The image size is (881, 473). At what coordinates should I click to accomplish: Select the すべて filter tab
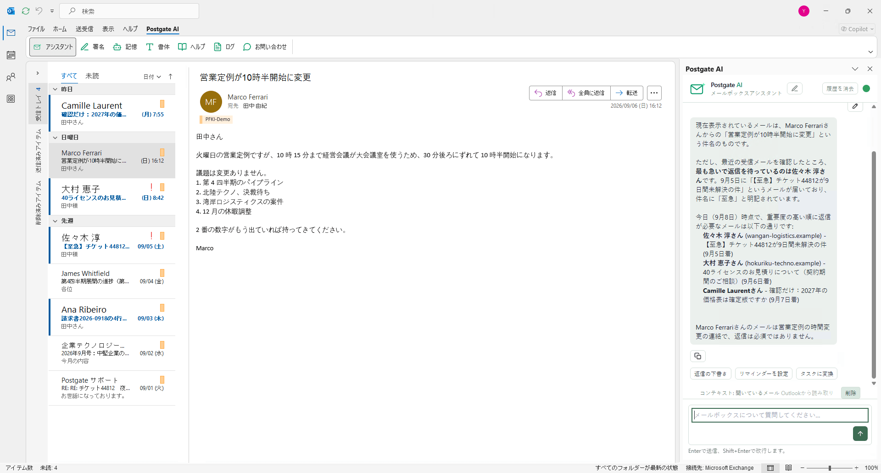69,76
